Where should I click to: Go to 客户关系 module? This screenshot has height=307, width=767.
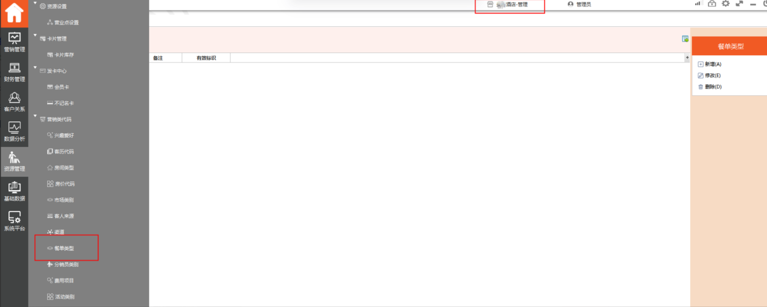point(14,102)
